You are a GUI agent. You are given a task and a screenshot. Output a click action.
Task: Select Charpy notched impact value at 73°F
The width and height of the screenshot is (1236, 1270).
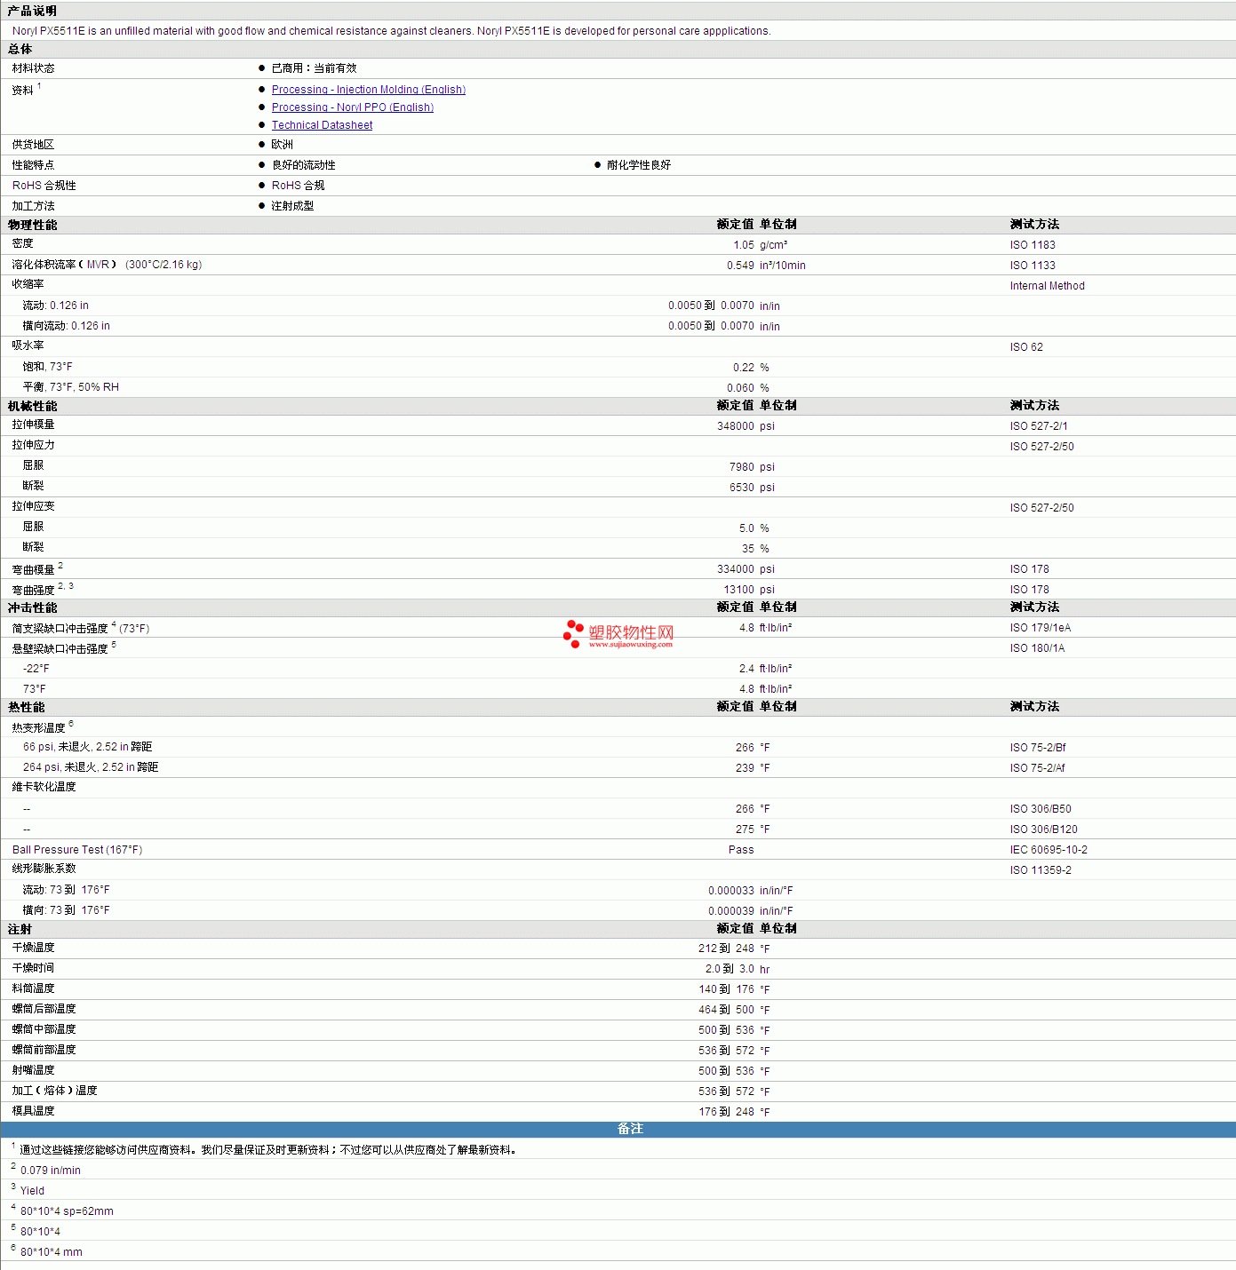pyautogui.click(x=746, y=628)
